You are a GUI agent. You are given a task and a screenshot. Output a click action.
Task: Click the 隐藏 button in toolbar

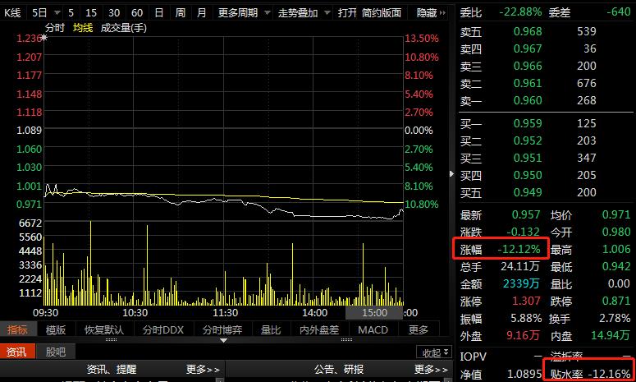click(x=430, y=13)
